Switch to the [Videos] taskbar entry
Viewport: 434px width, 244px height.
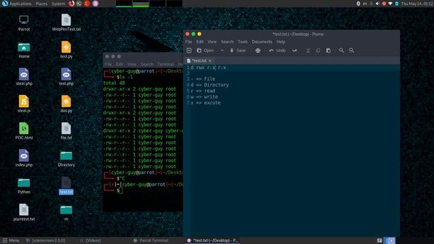pyautogui.click(x=90, y=241)
